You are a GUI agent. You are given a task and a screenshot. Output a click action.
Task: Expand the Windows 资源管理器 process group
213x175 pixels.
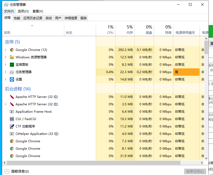pyautogui.click(x=6, y=57)
